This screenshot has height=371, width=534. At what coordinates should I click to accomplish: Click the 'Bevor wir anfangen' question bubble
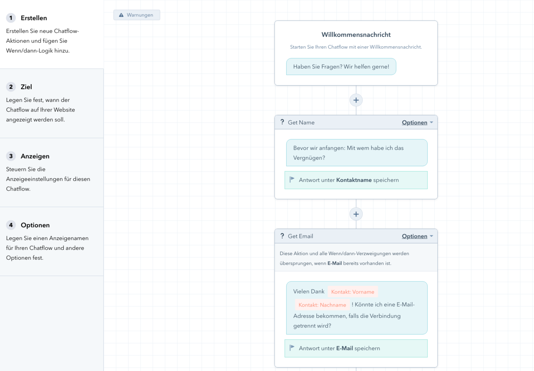point(357,153)
